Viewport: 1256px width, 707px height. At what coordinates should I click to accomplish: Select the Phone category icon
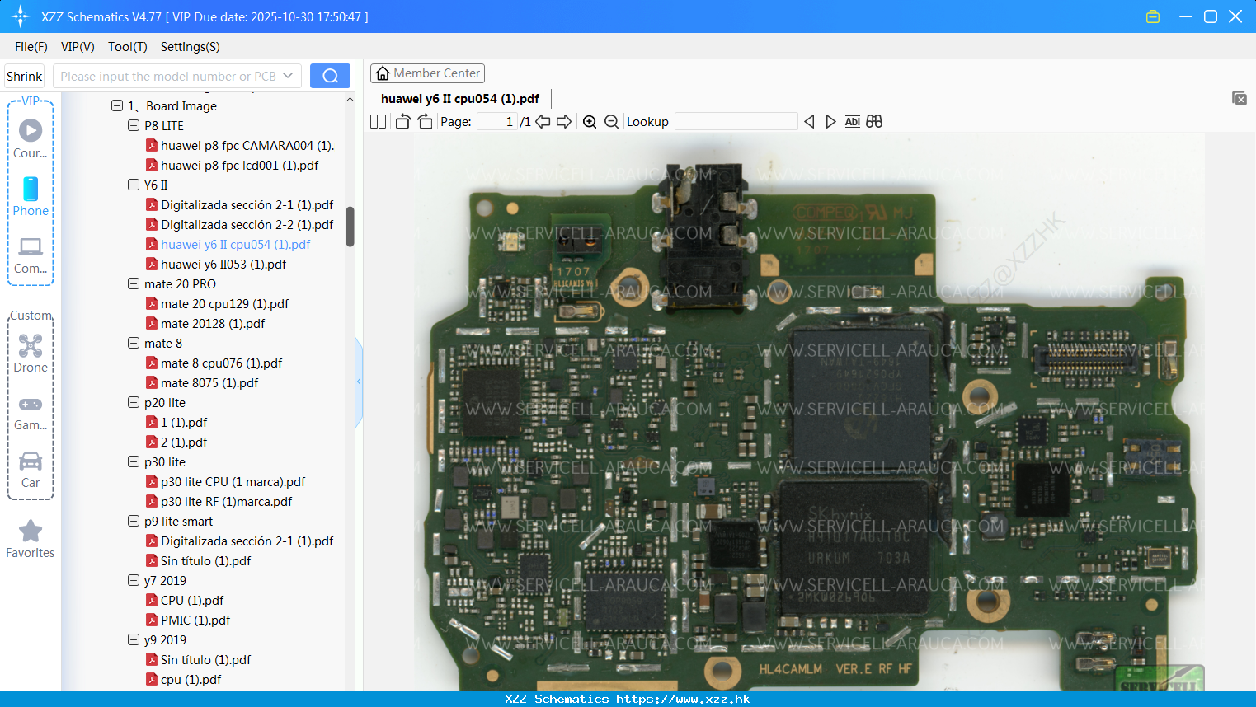(31, 196)
